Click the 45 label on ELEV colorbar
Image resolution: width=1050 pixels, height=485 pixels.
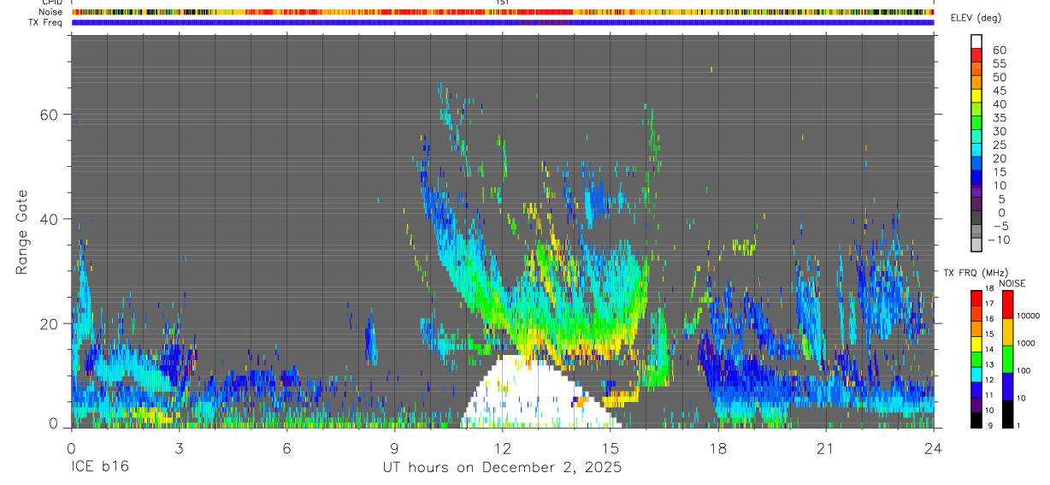(999, 91)
